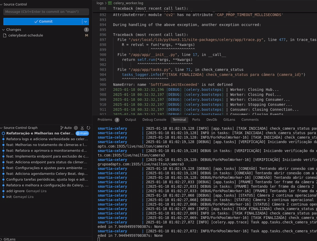
Task: Click the blue Commit button
Action: click(x=43, y=21)
